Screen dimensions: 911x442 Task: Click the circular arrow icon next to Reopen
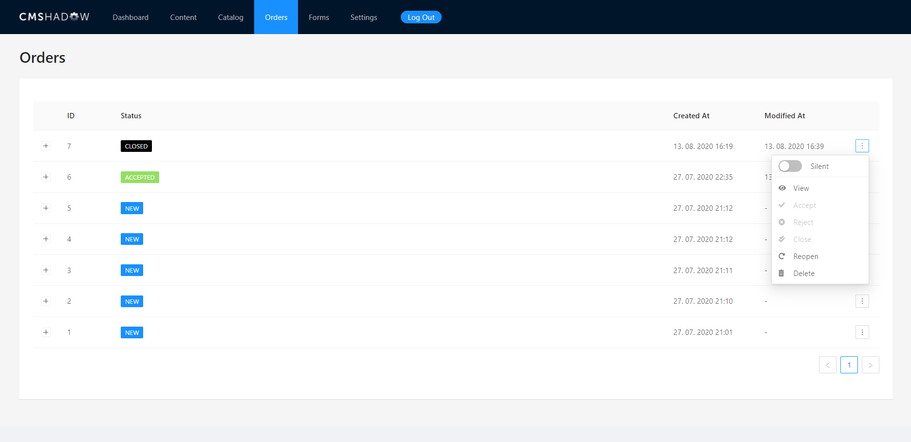click(x=782, y=256)
